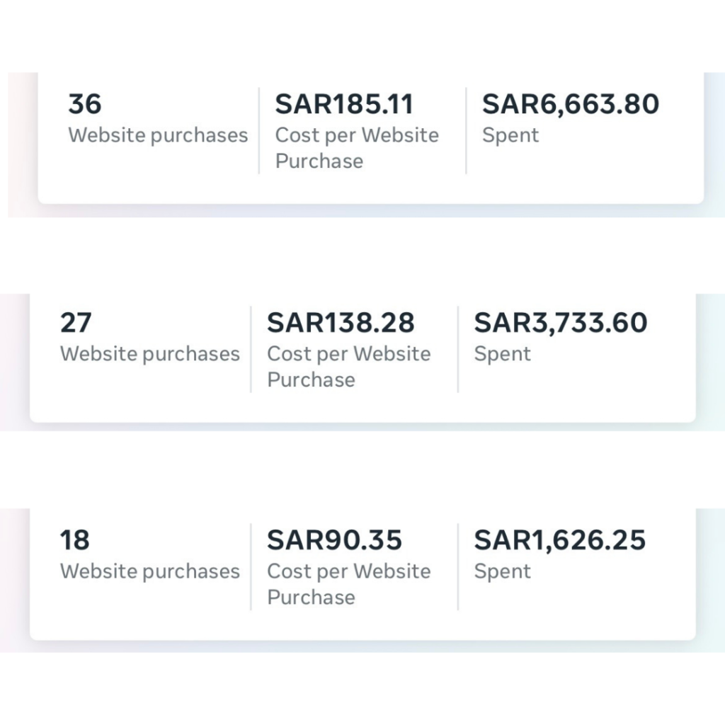Click the 27 website purchases count
This screenshot has height=725, width=725.
coord(76,322)
